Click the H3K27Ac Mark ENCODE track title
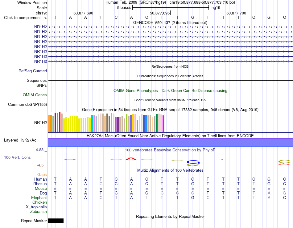Image resolution: width=293 pixels, height=228 pixels. coord(170,136)
